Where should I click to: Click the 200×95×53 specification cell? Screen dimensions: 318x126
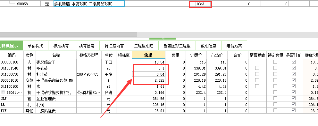pyautogui.click(x=89, y=74)
